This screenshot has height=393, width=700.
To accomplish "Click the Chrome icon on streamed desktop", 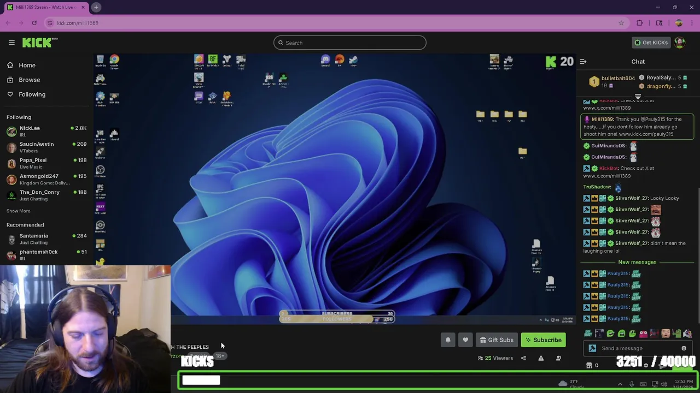I will (114, 59).
